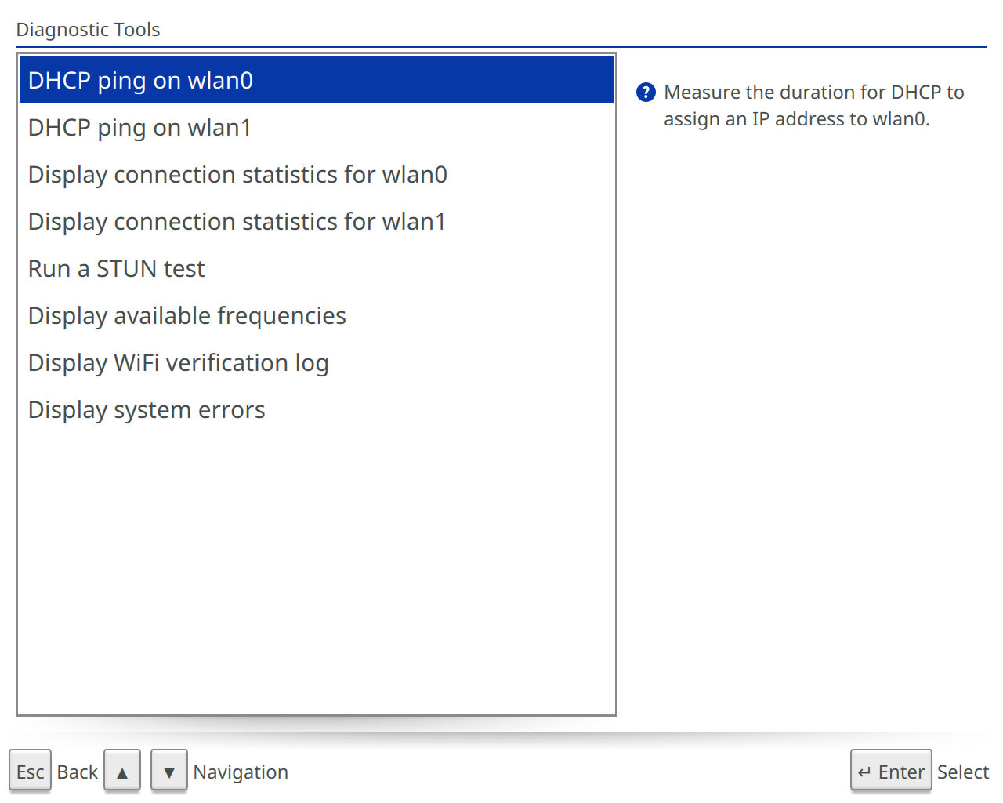Click the Navigation label text
The width and height of the screenshot is (1003, 803).
[x=241, y=772]
